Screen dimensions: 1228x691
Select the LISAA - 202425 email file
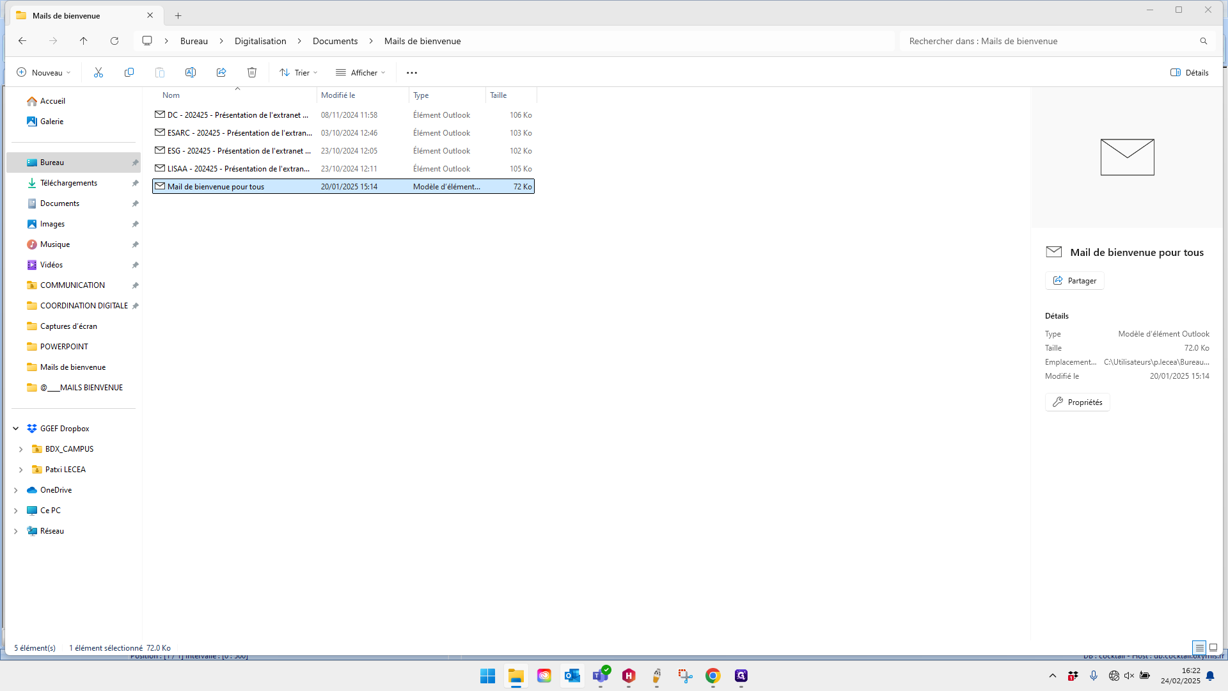tap(343, 169)
